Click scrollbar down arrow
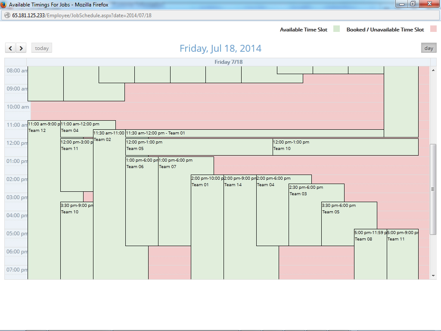 point(433,276)
